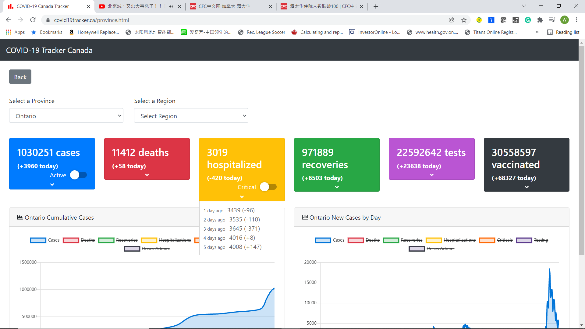Image resolution: width=585 pixels, height=329 pixels.
Task: Expand the deaths card chevron
Action: (147, 175)
